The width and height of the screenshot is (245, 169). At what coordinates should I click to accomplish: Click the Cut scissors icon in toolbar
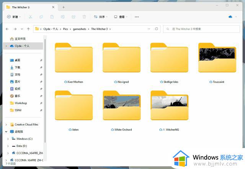[x=31, y=17]
